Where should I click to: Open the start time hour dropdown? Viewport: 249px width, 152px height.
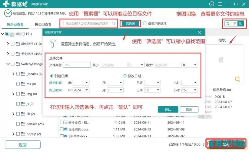190,83
